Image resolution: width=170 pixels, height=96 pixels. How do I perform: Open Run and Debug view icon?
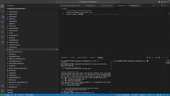point(3,22)
